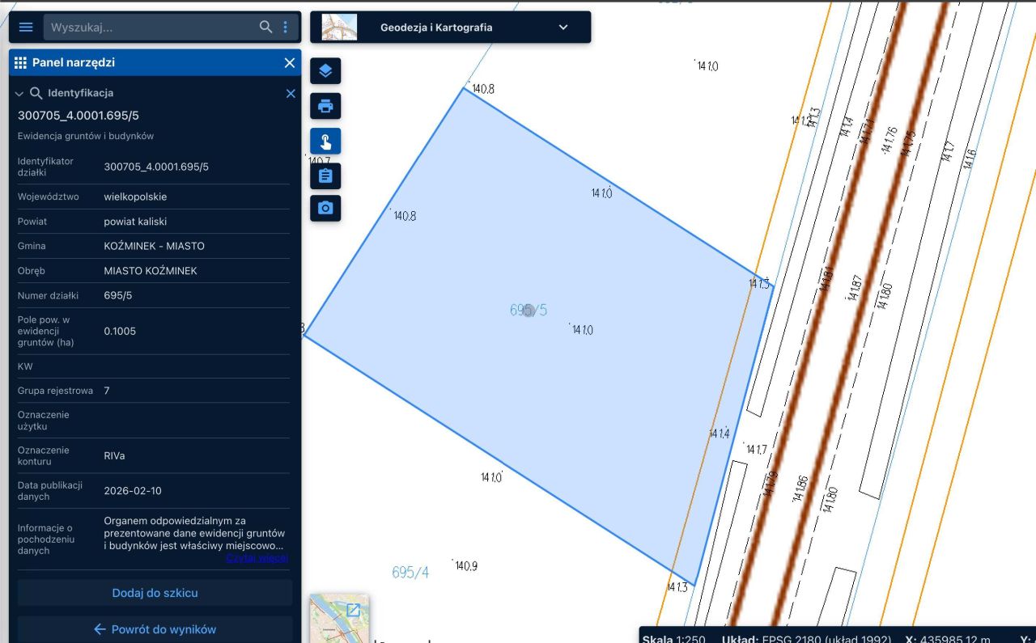Click the Skala 1:250 scale indicator
The height and width of the screenshot is (643, 1036).
click(673, 639)
